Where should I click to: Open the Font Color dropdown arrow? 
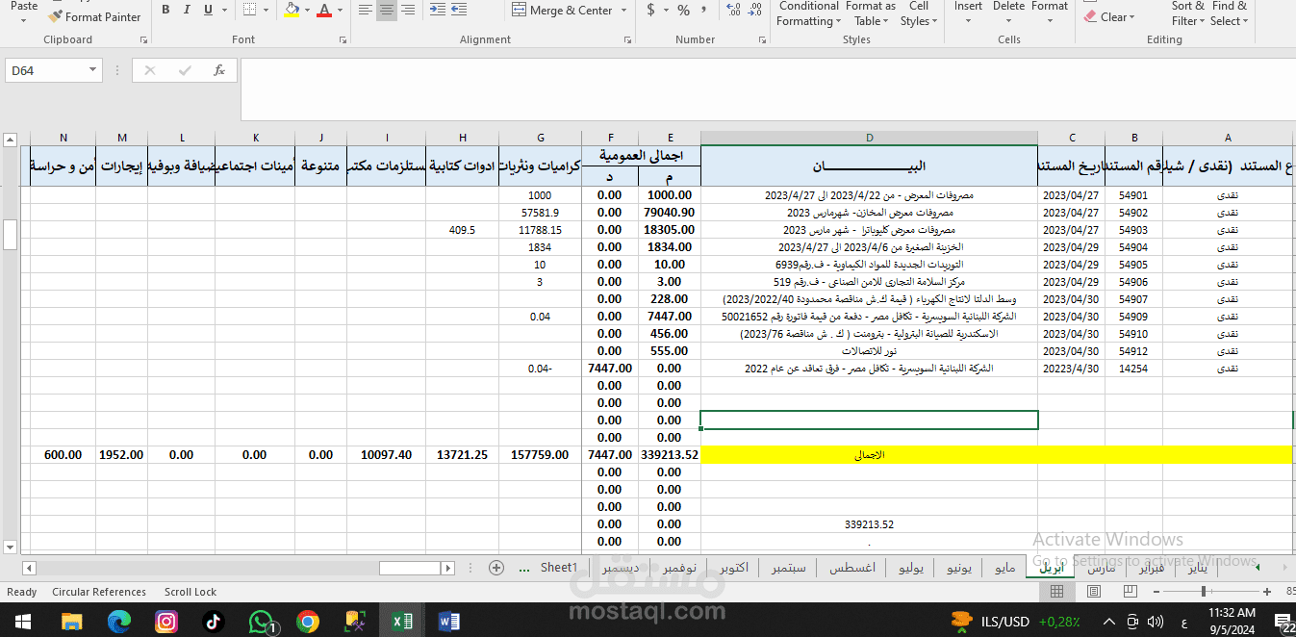point(340,11)
